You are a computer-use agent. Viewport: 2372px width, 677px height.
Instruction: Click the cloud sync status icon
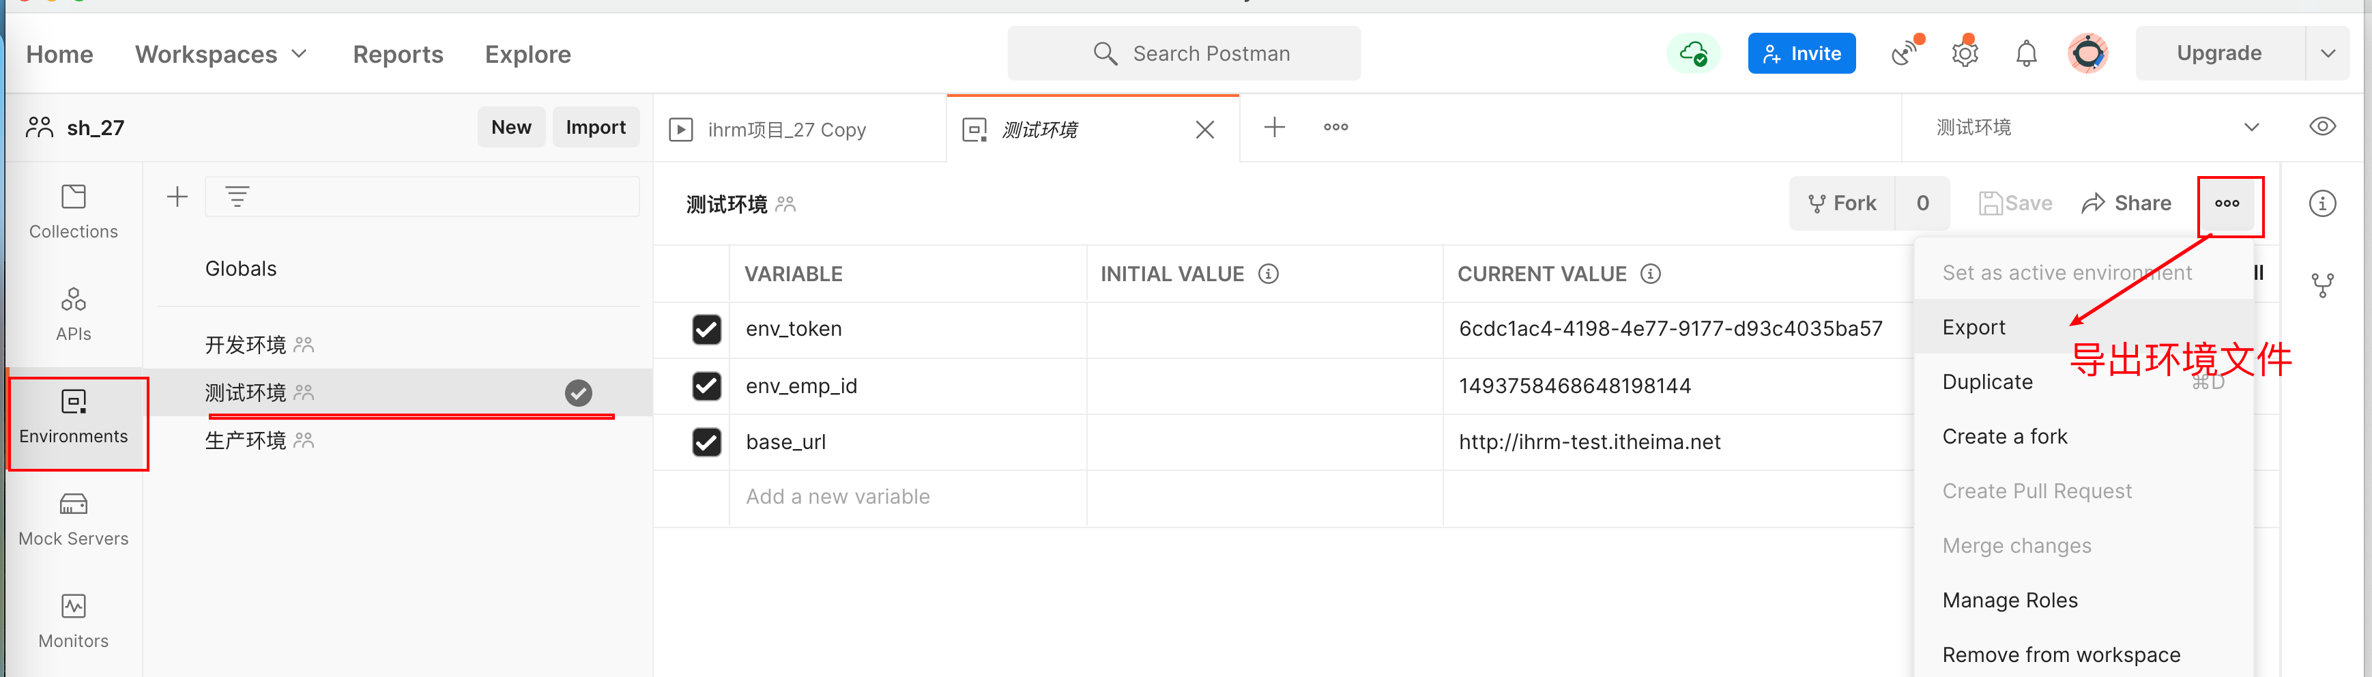point(1692,53)
